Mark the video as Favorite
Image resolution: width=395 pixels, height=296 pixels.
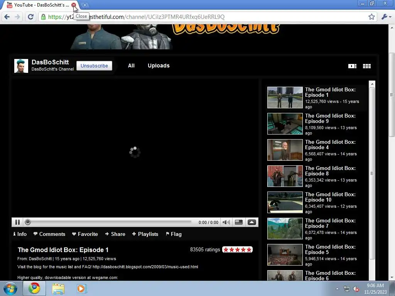click(85, 234)
